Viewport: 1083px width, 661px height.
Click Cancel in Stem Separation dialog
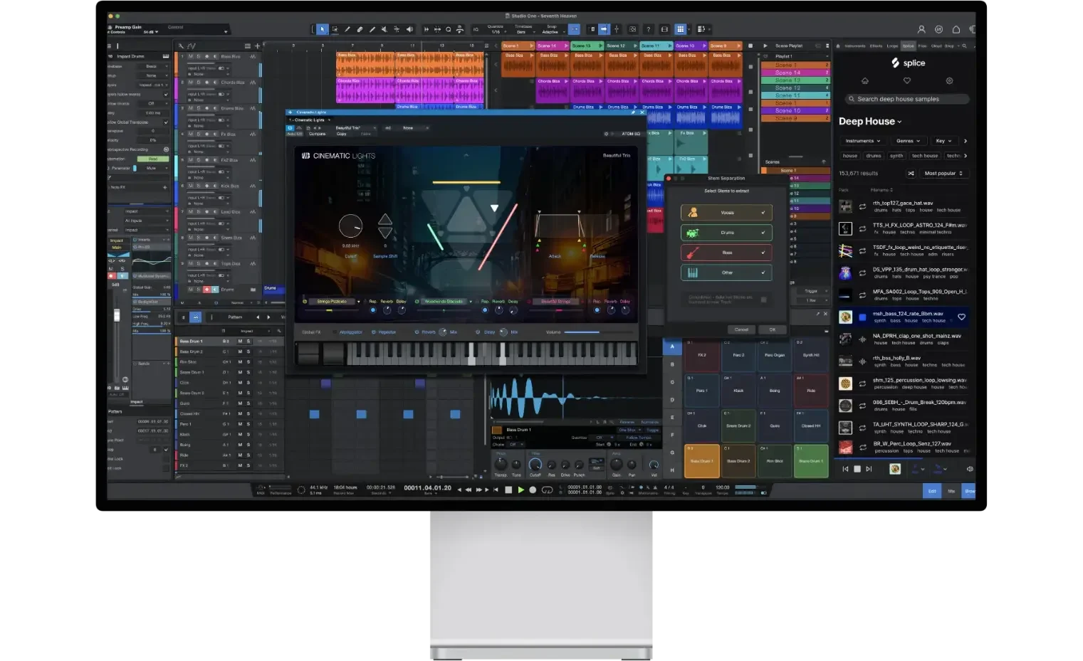pyautogui.click(x=741, y=329)
